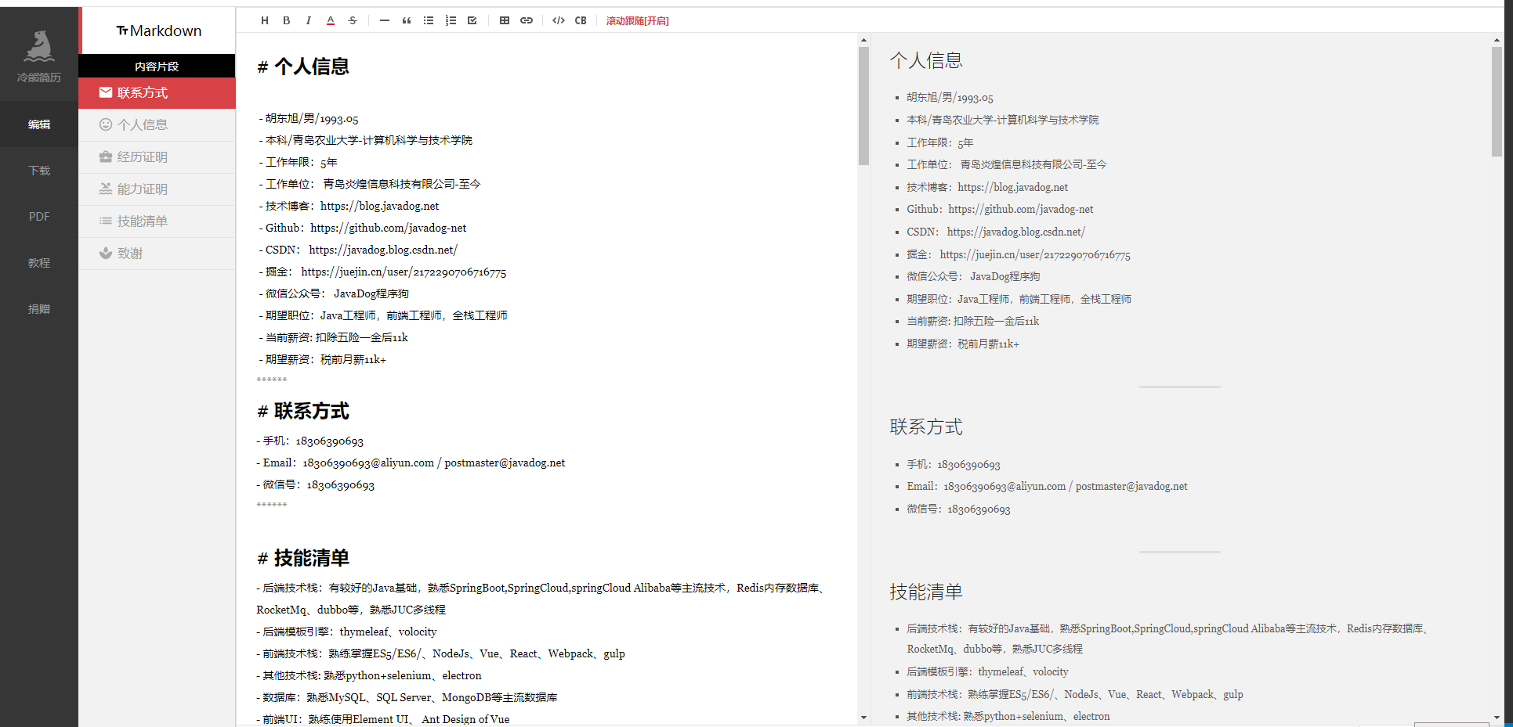Screen dimensions: 1513x727
Task: Insert a code block via the CB icon
Action: coord(581,20)
